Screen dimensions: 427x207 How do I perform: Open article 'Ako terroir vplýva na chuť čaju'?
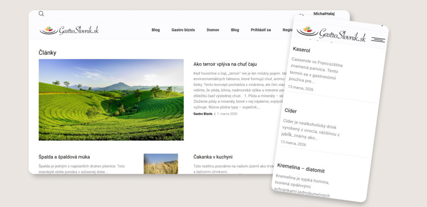(x=225, y=64)
